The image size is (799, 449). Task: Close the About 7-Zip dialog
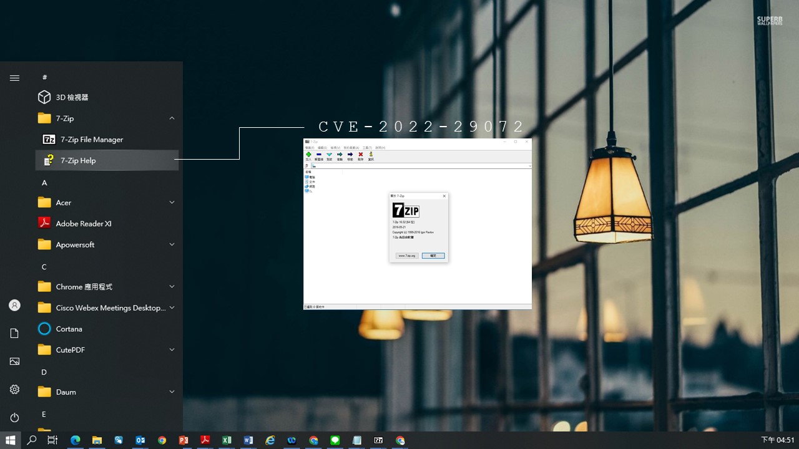444,196
